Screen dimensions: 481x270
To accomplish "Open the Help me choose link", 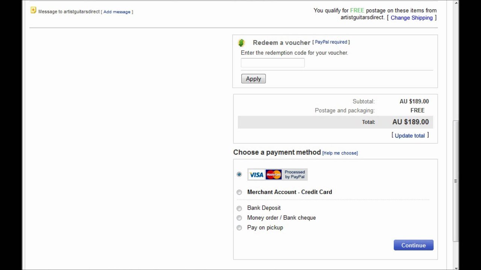I will (x=340, y=153).
